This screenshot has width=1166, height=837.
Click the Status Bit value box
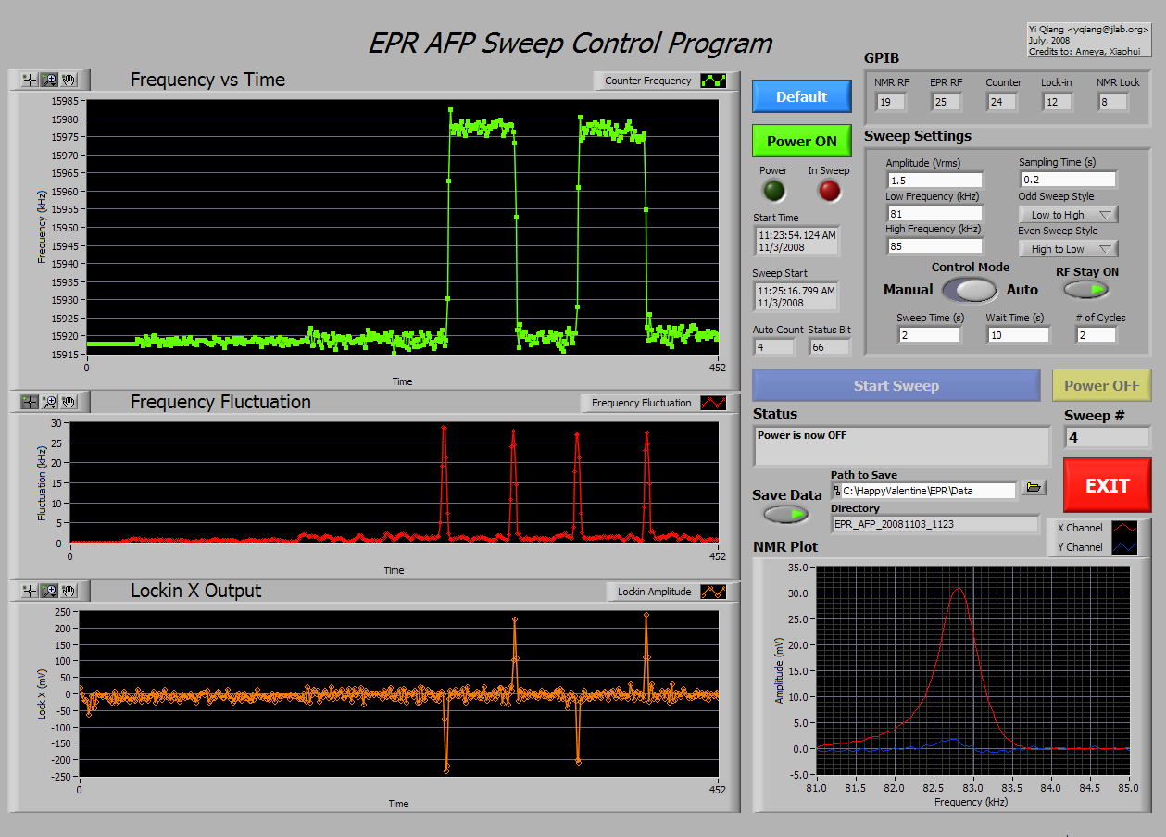click(829, 347)
